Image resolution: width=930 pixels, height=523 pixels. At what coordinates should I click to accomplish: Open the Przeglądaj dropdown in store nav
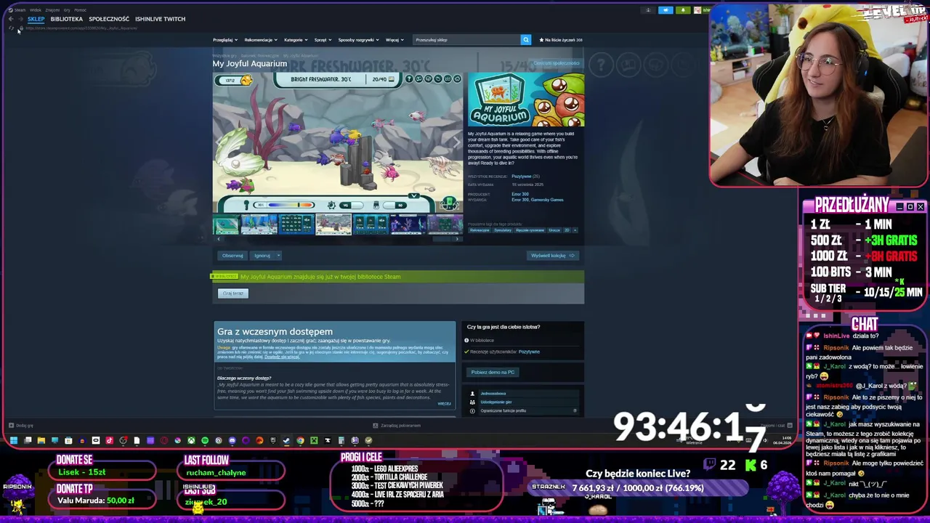coord(225,40)
